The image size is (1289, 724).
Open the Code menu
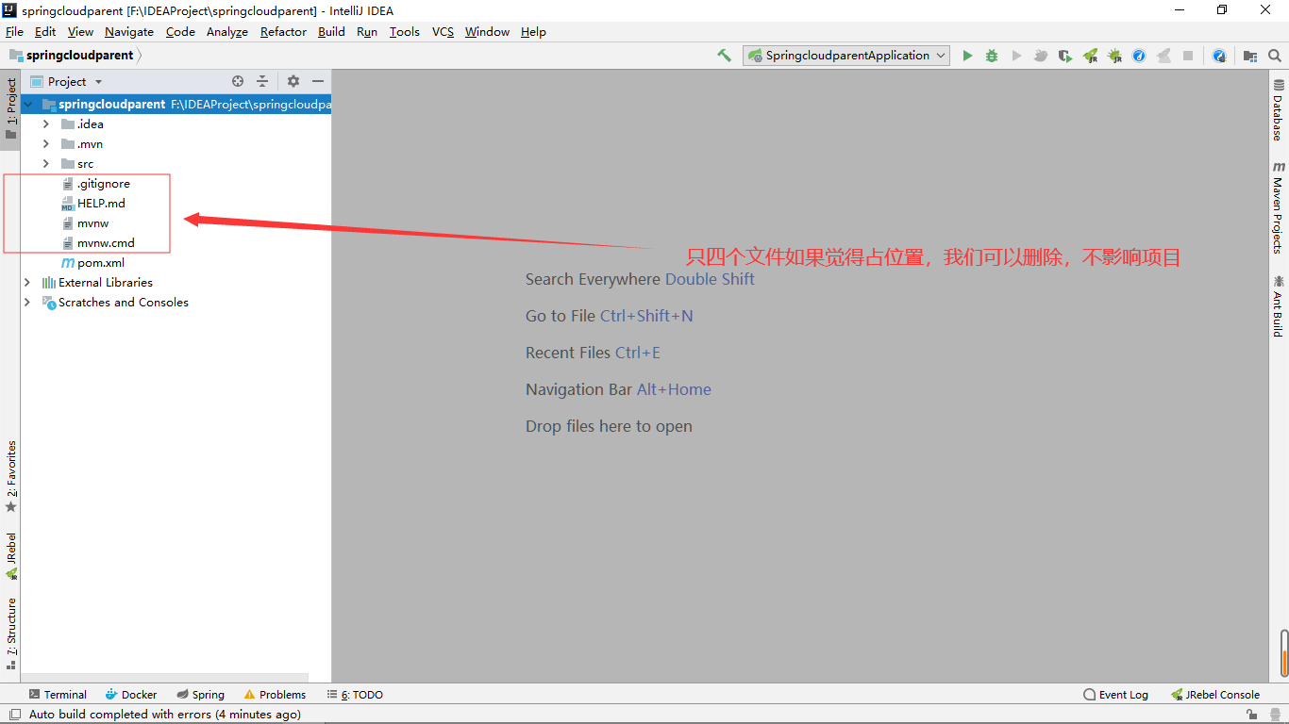click(x=180, y=32)
